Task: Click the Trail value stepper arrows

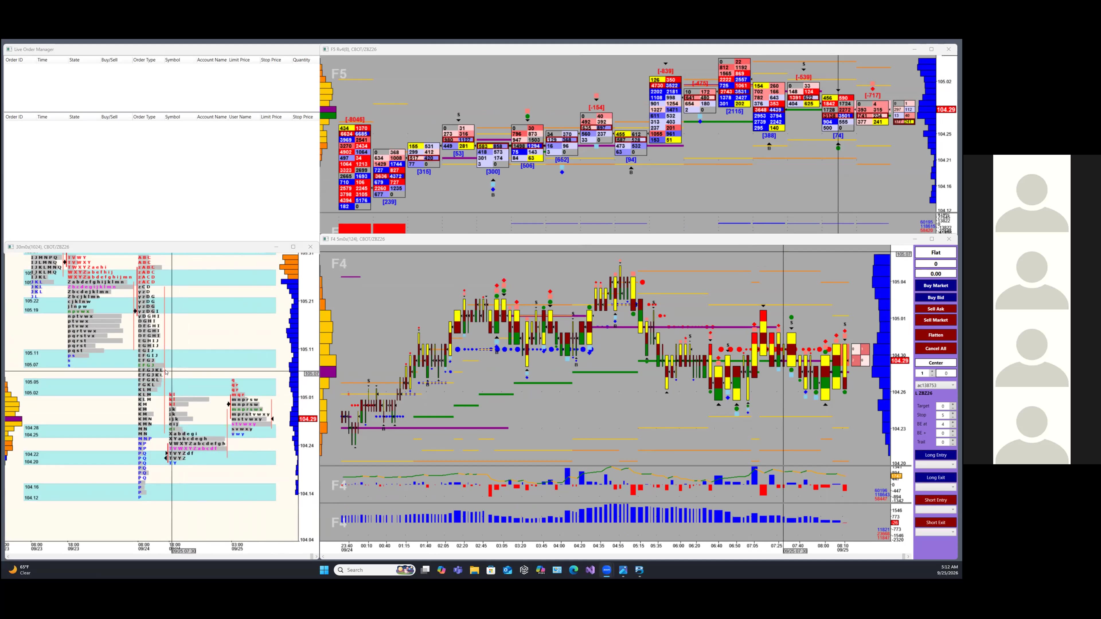Action: [x=953, y=442]
